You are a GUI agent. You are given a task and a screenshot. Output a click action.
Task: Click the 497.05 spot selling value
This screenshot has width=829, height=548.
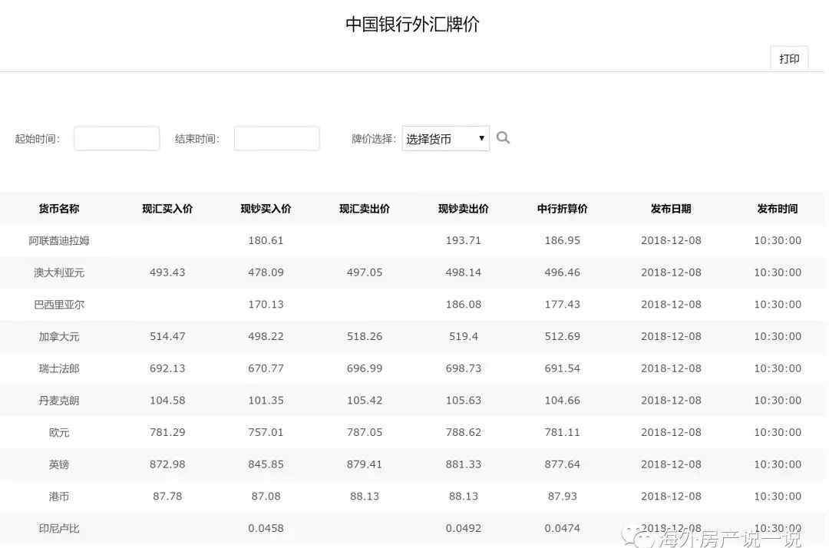365,272
